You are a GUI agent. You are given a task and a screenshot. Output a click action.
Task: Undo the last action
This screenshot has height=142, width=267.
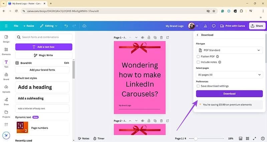click(66, 26)
